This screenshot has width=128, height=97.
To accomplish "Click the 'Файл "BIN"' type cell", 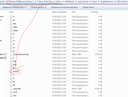I will (77, 54).
